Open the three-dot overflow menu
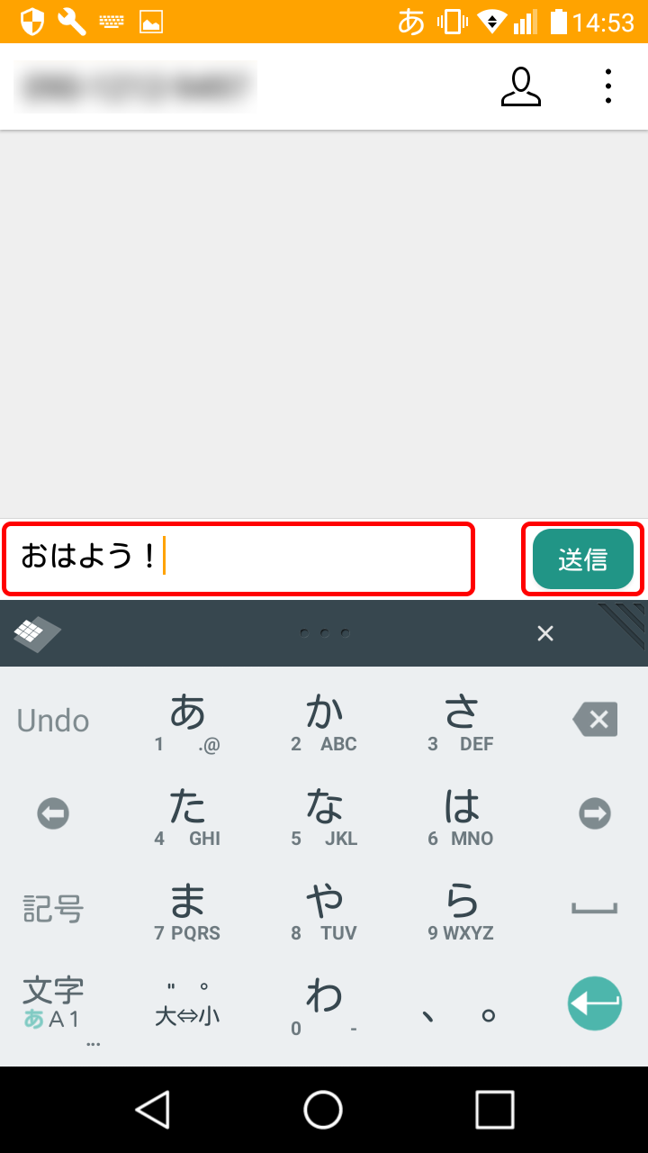The image size is (648, 1153). [608, 86]
